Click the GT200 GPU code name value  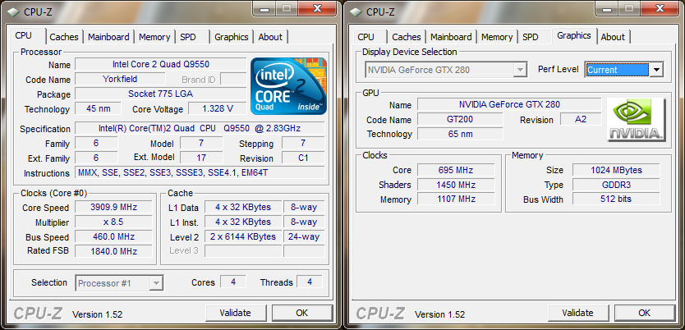click(460, 119)
